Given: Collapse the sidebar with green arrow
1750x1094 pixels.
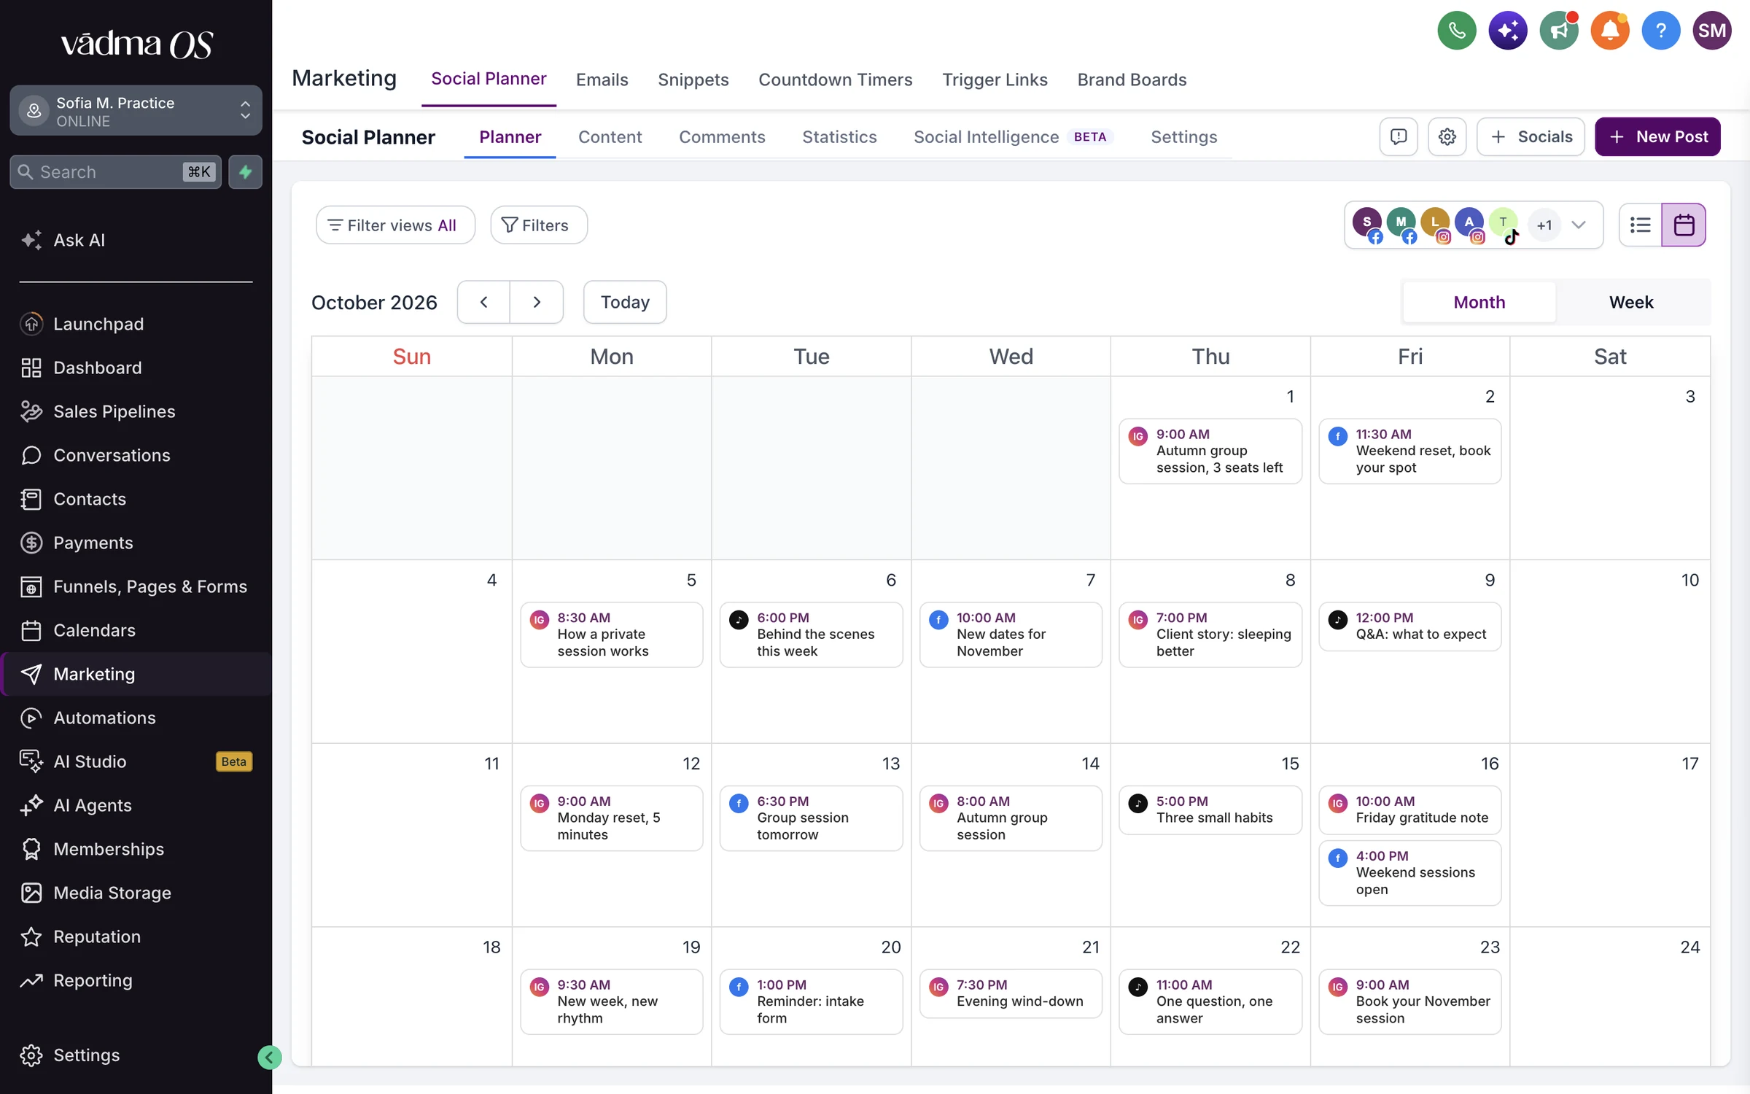Looking at the screenshot, I should (269, 1057).
